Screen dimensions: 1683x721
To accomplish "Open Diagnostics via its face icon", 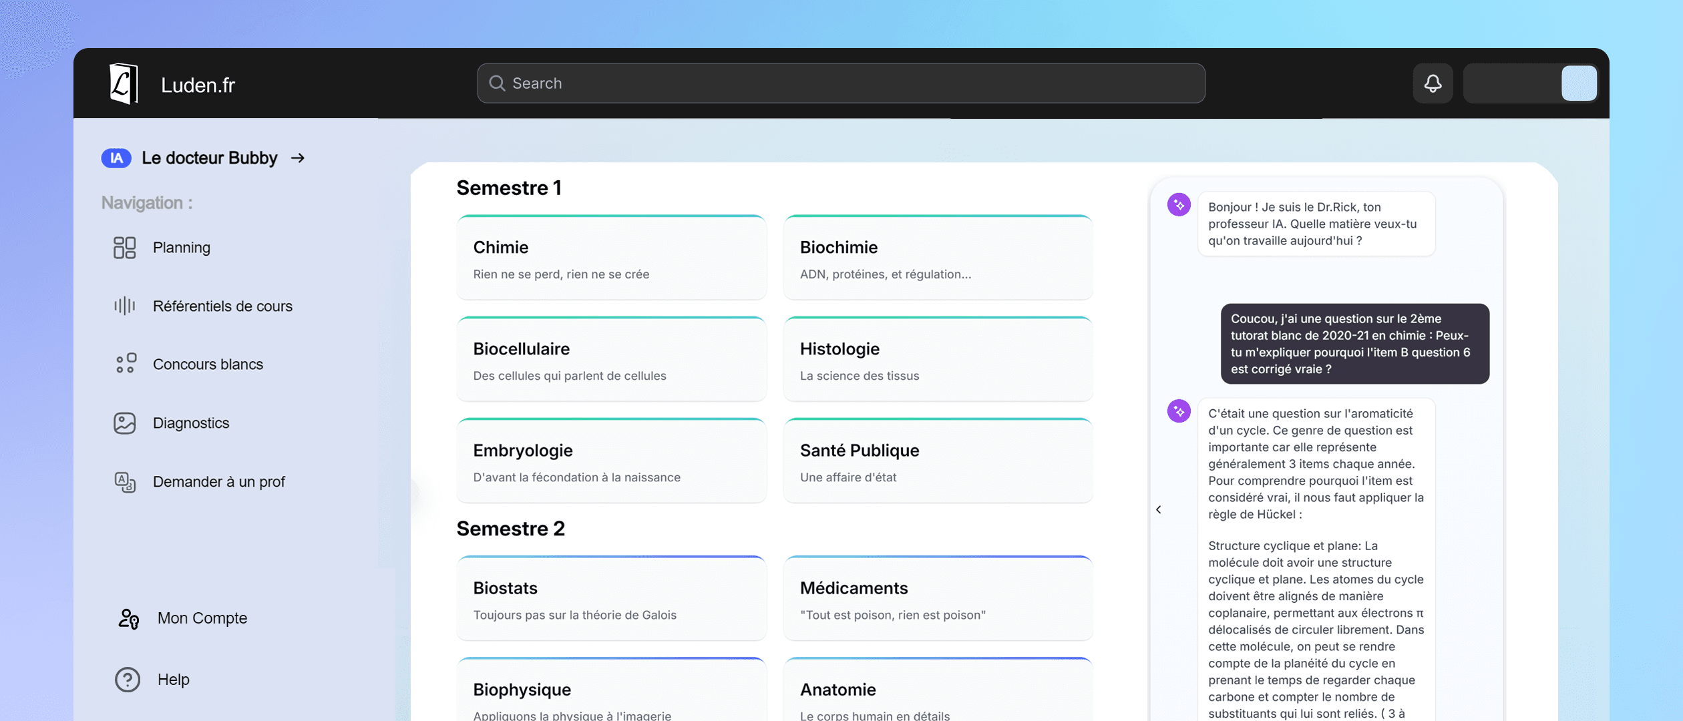I will coord(125,423).
